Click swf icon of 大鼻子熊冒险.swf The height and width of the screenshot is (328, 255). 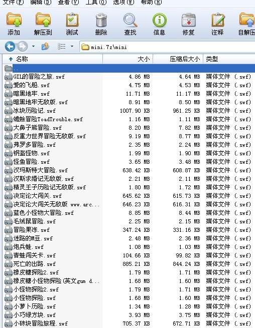tap(9, 128)
